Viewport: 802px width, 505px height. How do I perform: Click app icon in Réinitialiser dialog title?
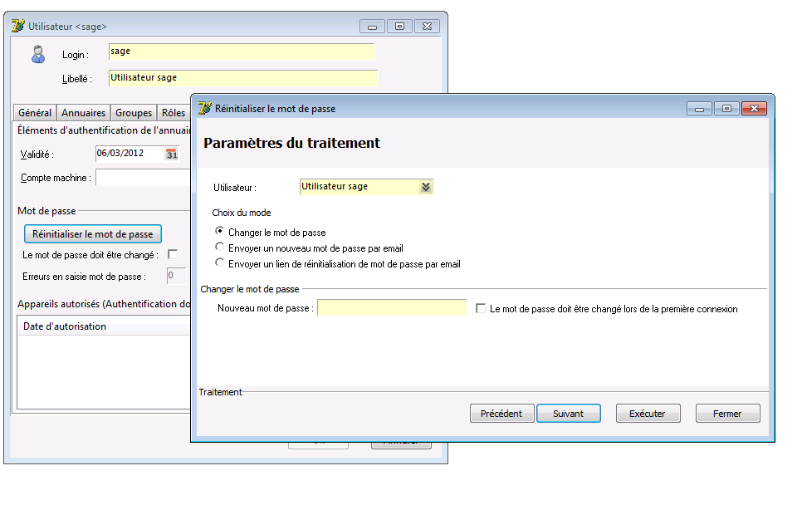point(204,108)
